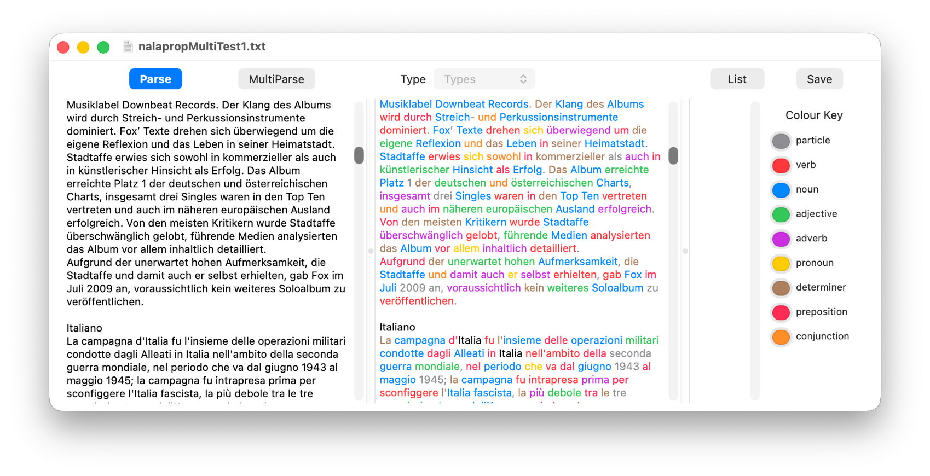930x476 pixels.
Task: Pick the red verb colour swatch
Action: pyautogui.click(x=781, y=165)
